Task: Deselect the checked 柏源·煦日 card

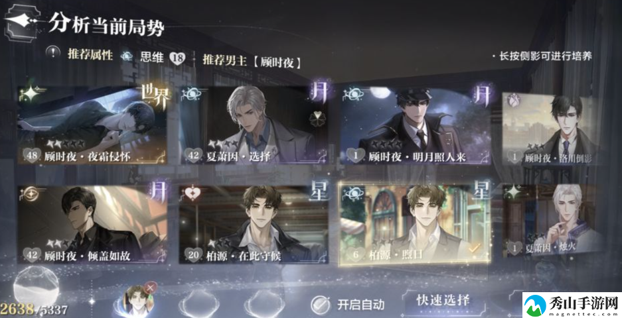Action: [414, 223]
